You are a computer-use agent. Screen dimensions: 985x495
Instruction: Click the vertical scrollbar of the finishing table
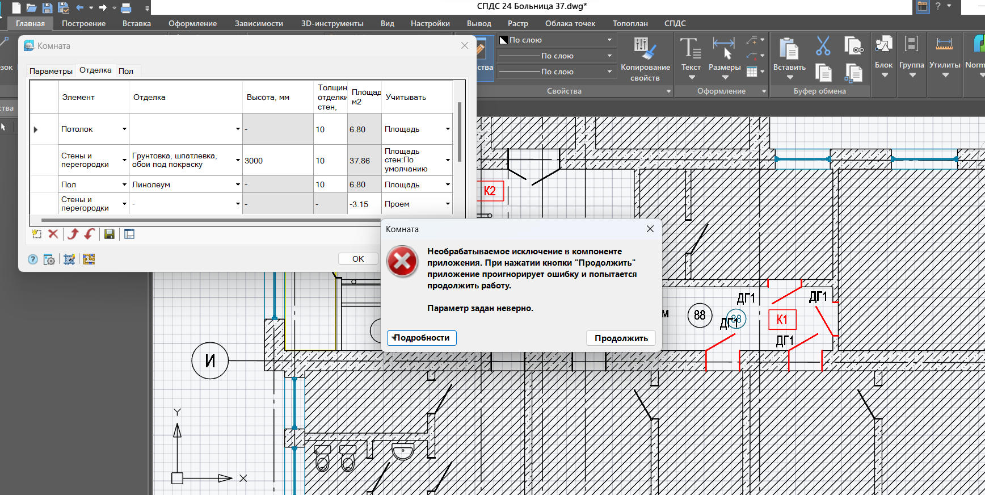point(459,132)
